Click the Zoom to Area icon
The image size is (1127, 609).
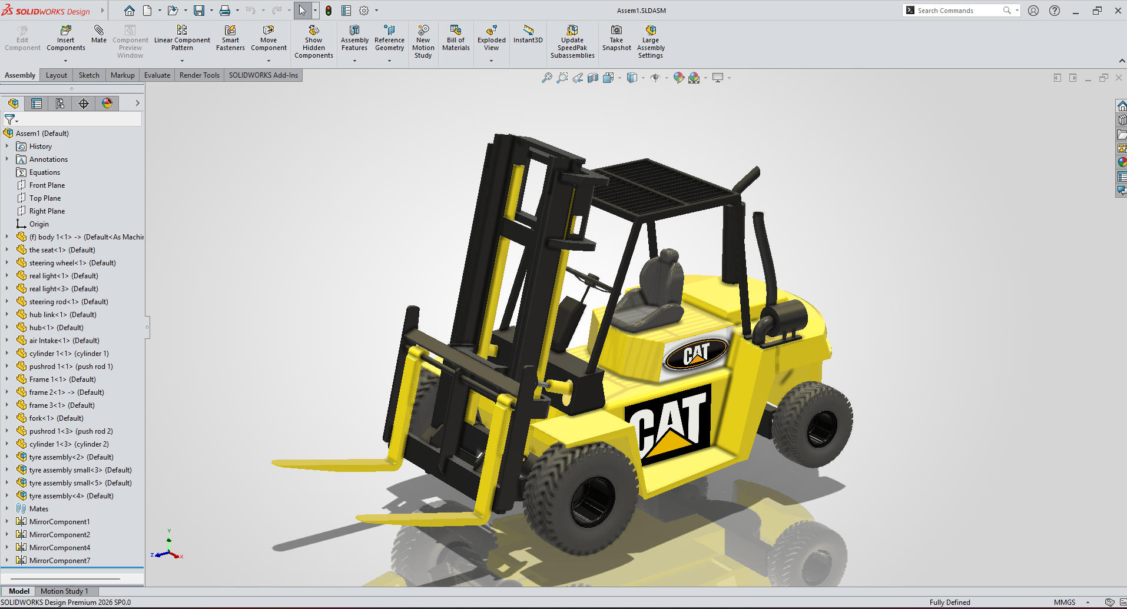(x=562, y=78)
